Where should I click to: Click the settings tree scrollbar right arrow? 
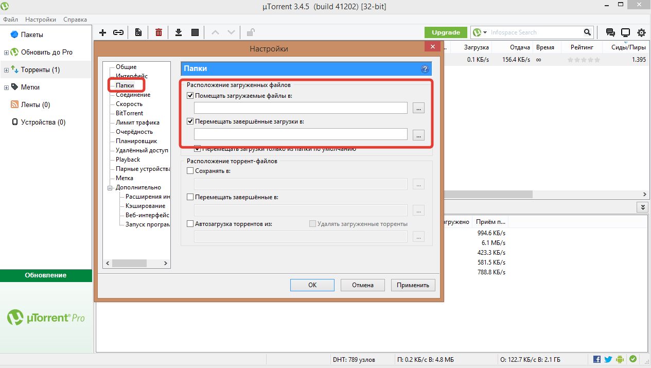166,263
